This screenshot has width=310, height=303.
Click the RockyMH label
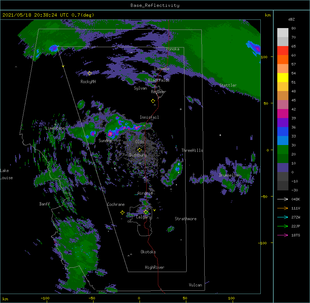coord(88,82)
